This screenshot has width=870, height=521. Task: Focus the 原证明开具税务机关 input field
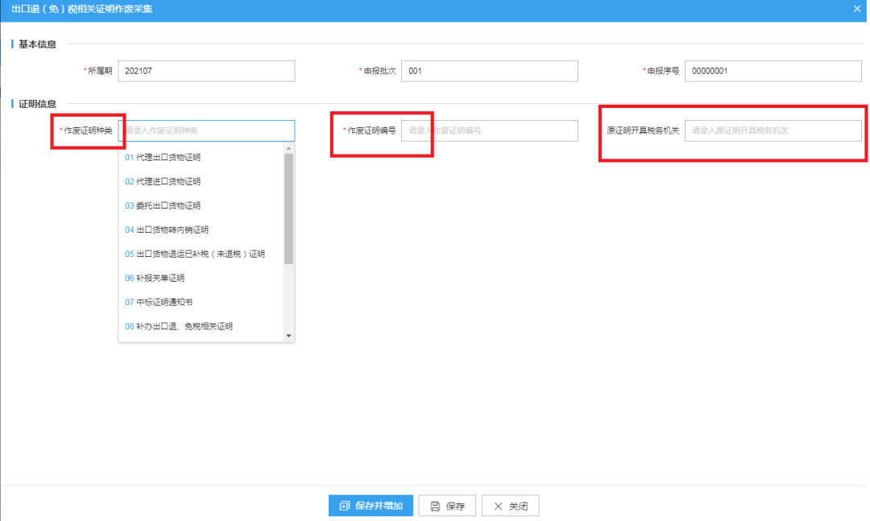coord(773,130)
